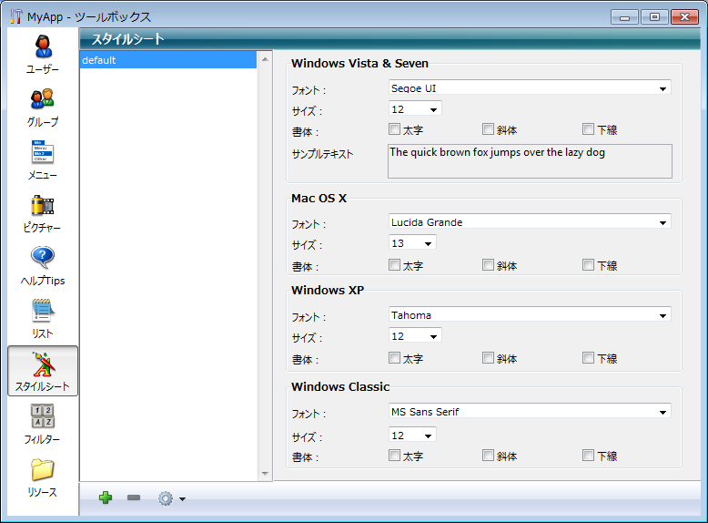708x523 pixels.
Task: Enable 太字 bold for Windows Vista & Seven
Action: [395, 129]
